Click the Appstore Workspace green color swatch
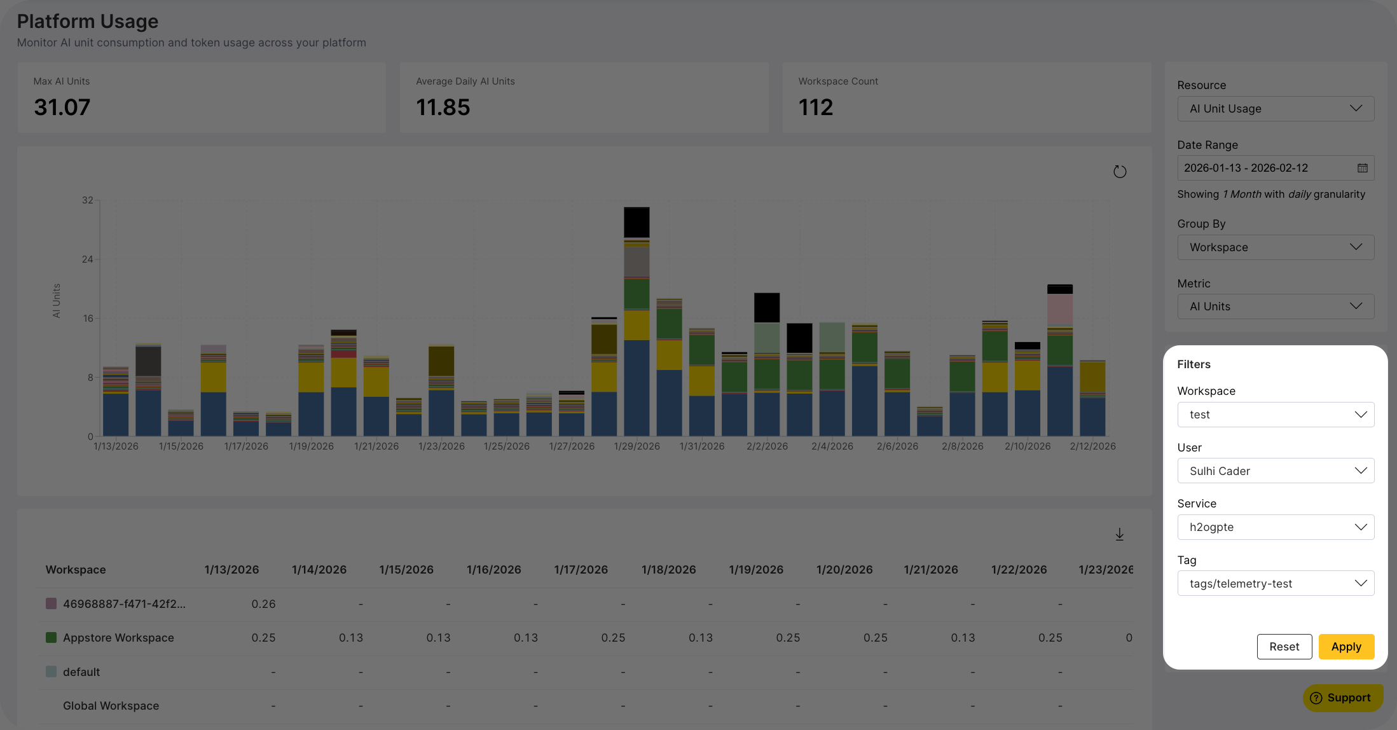The height and width of the screenshot is (730, 1397). (x=52, y=637)
